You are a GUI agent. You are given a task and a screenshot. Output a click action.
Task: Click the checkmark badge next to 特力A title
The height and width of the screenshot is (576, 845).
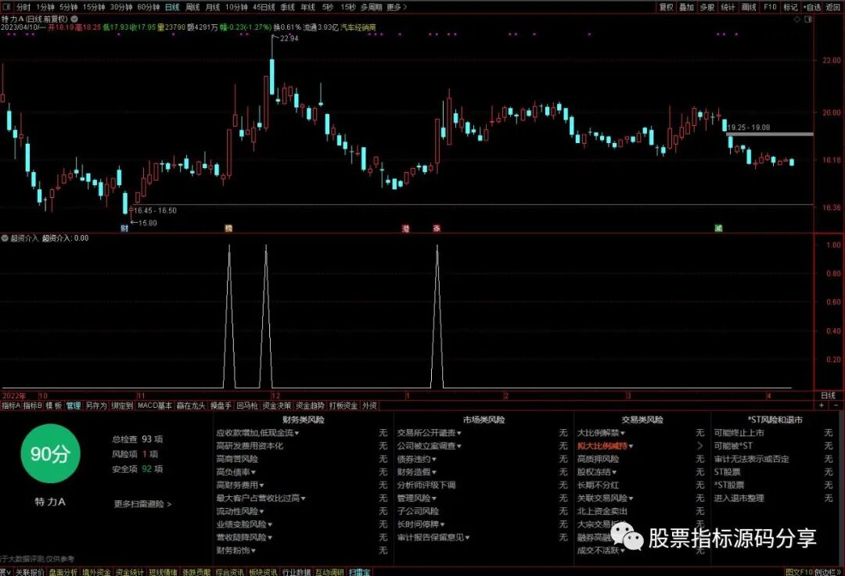74,19
